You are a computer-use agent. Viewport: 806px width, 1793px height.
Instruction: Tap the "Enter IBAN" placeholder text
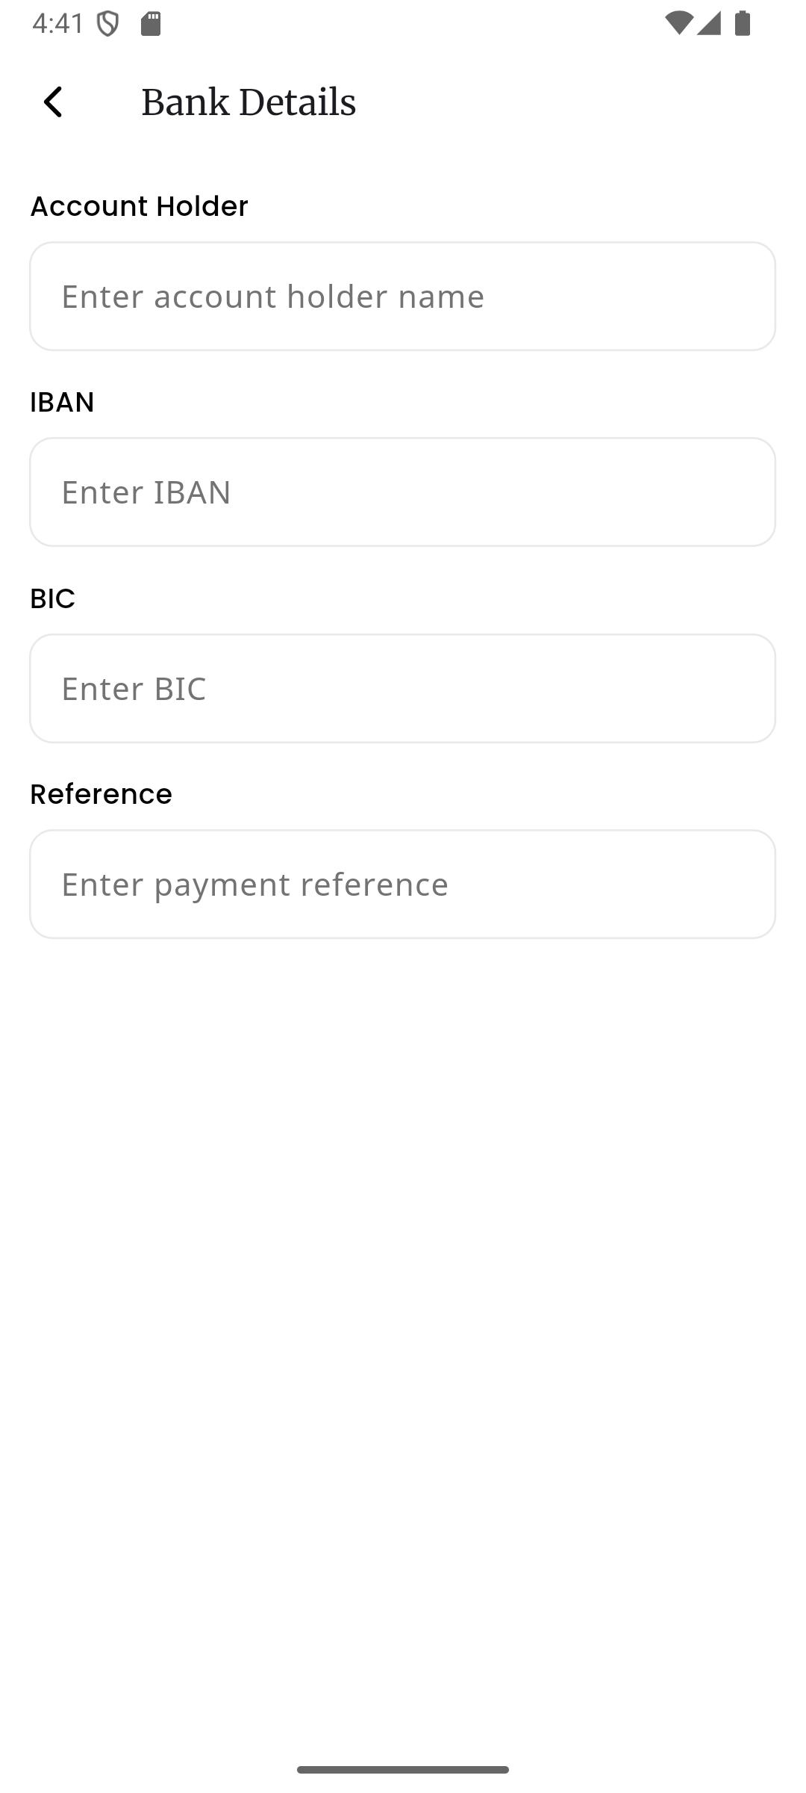(146, 492)
